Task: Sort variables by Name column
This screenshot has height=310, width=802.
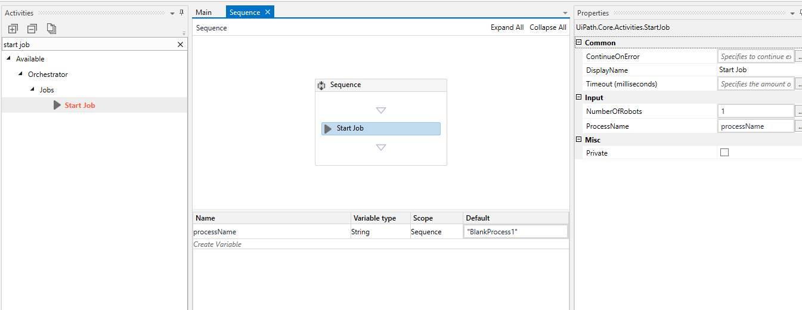Action: pos(272,218)
